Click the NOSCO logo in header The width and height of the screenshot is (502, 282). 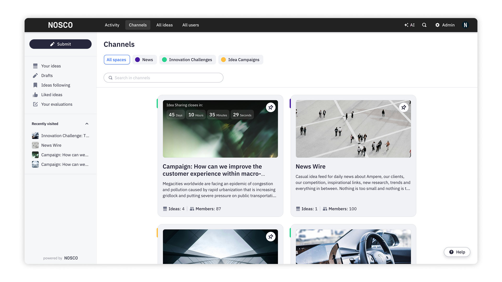(60, 25)
